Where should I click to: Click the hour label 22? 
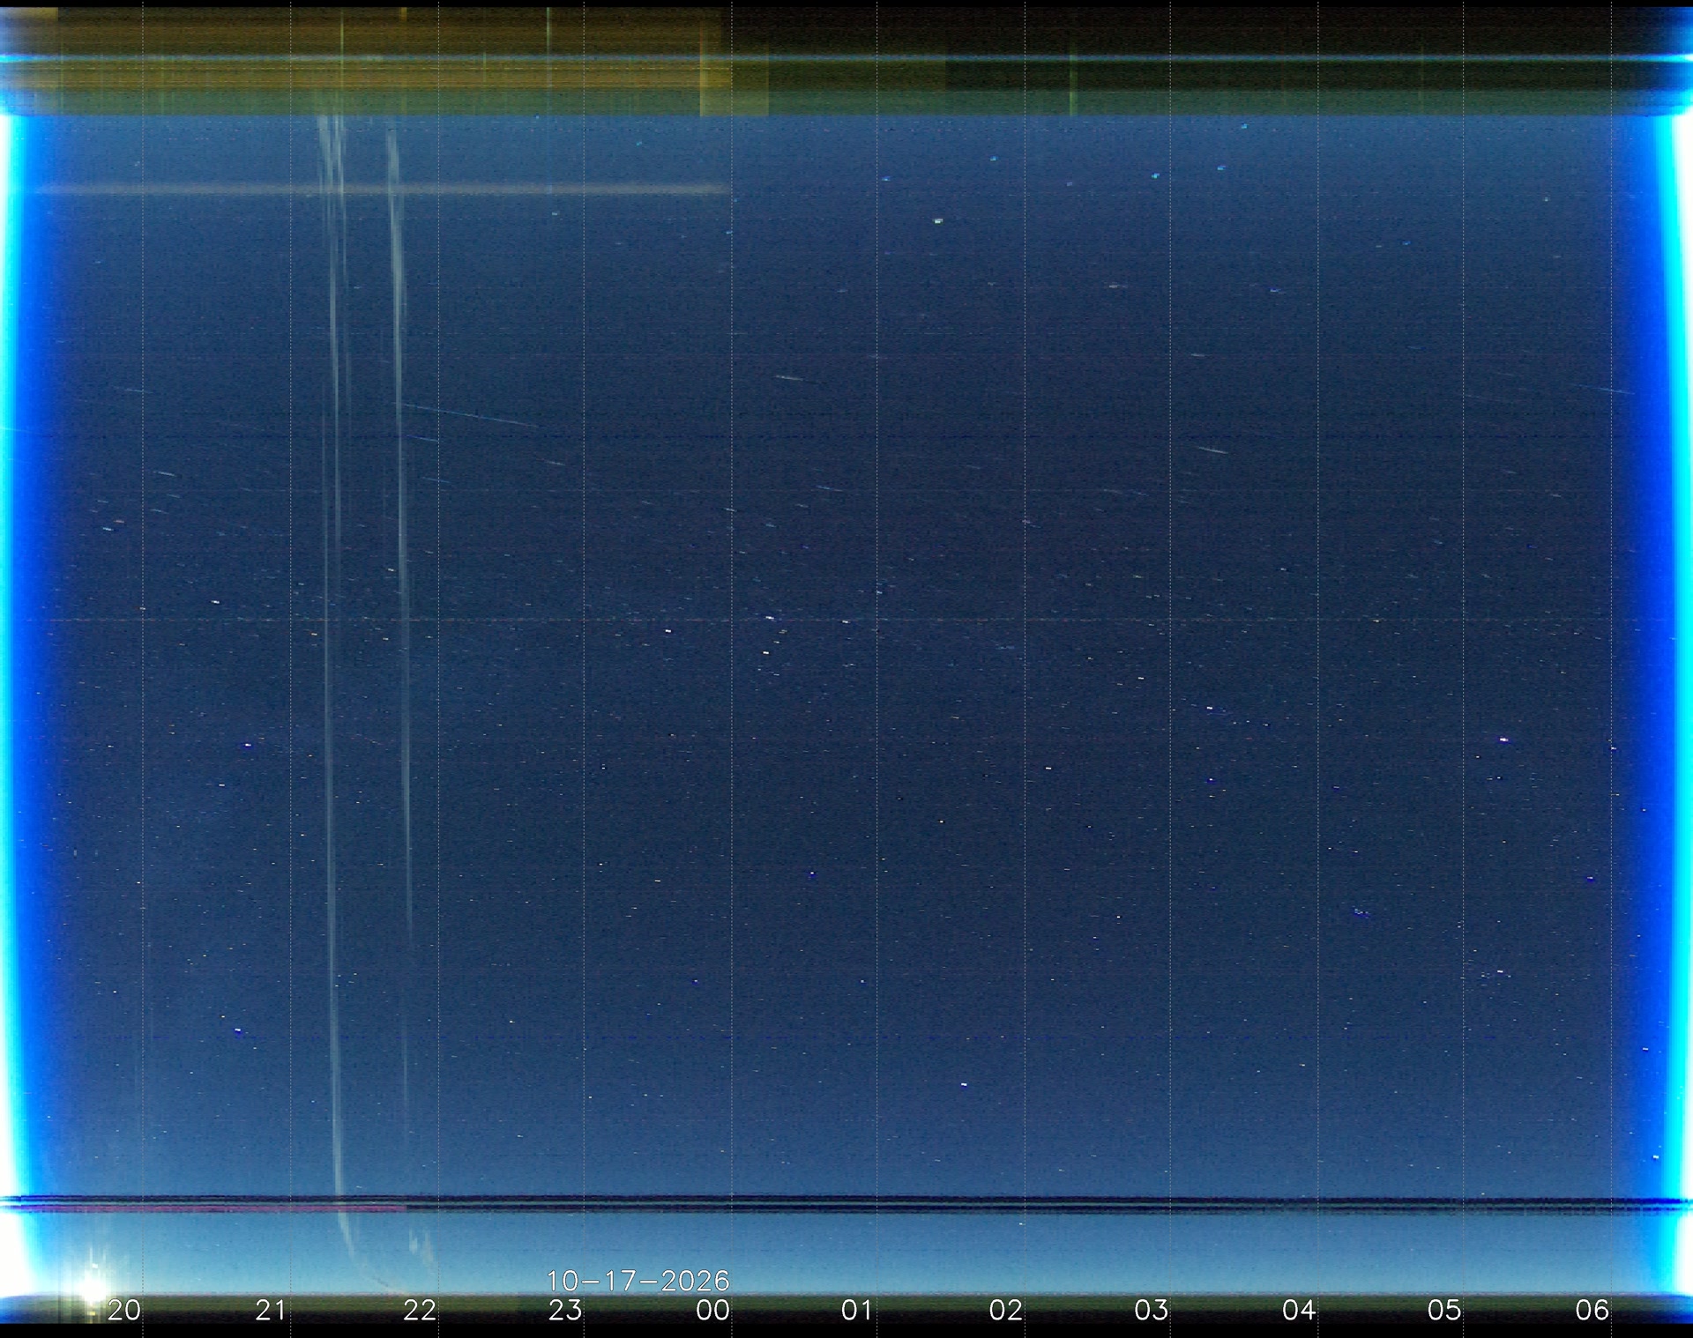coord(419,1310)
